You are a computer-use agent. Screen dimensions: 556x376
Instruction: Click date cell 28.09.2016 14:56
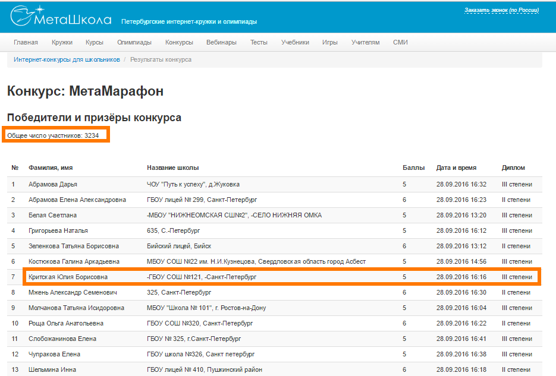click(x=461, y=261)
